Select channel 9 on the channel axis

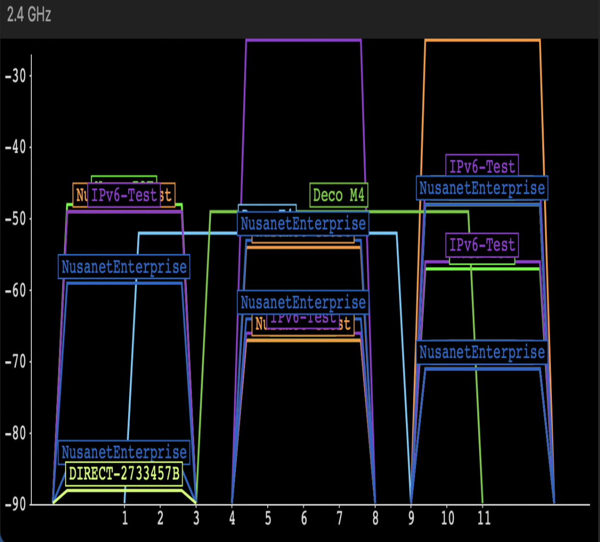pos(411,518)
